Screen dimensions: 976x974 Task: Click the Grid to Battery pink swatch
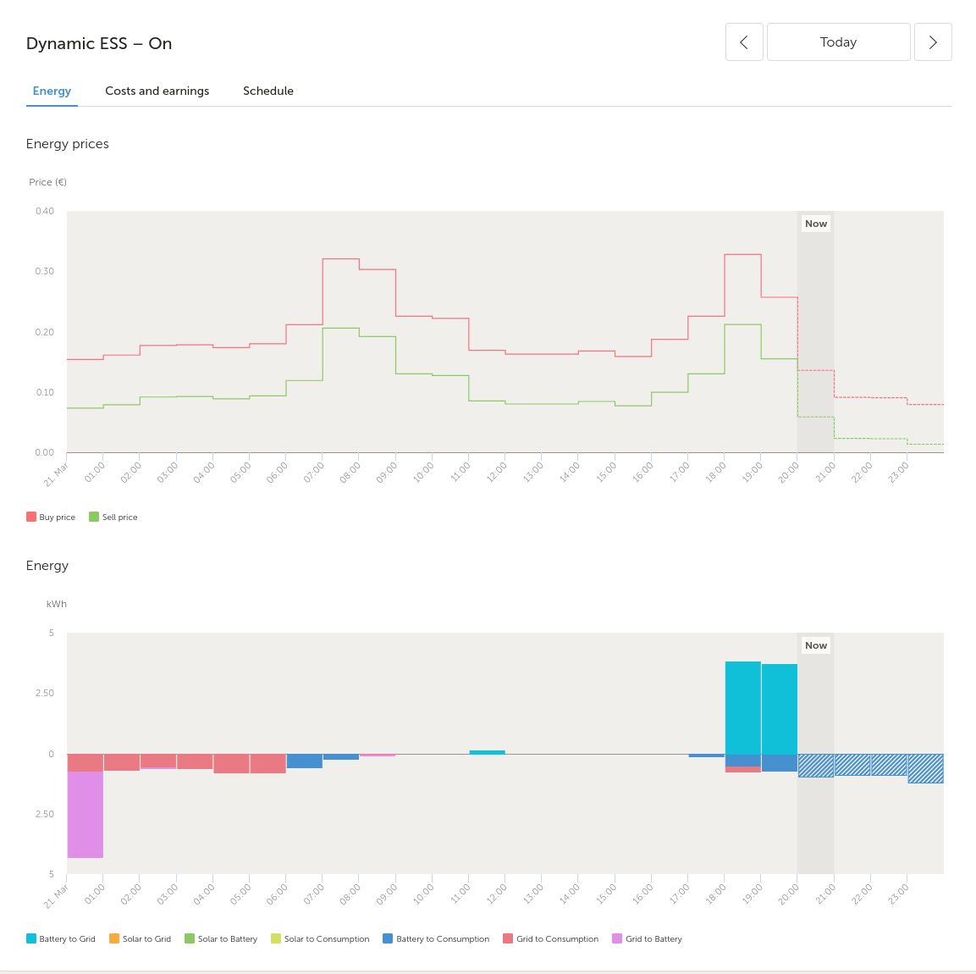click(x=617, y=938)
